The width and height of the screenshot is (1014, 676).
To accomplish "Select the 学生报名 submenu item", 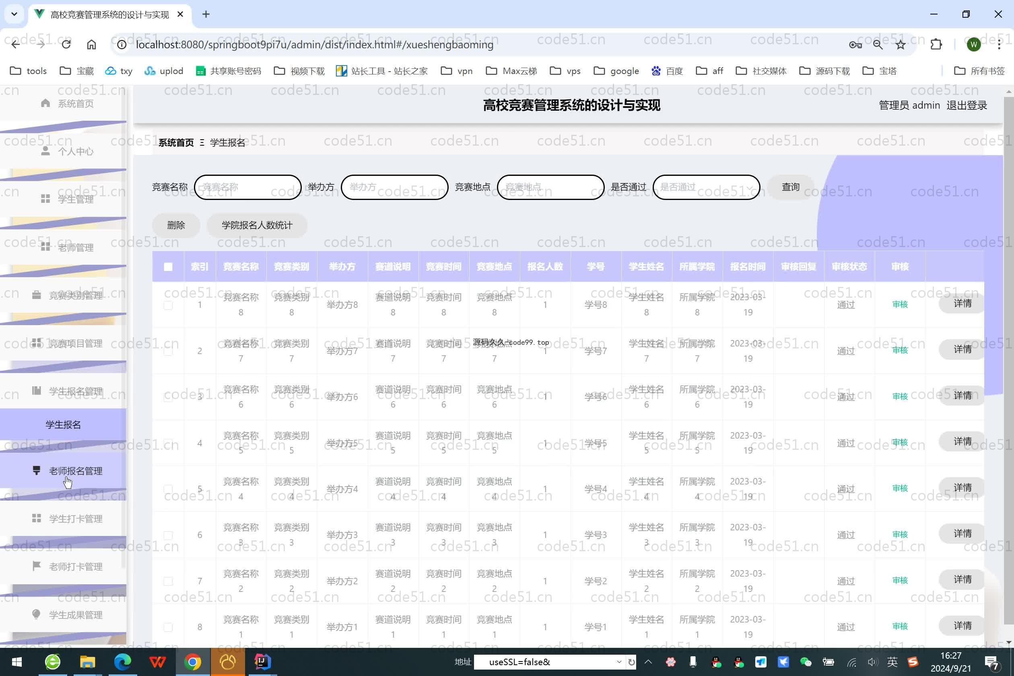I will click(64, 425).
